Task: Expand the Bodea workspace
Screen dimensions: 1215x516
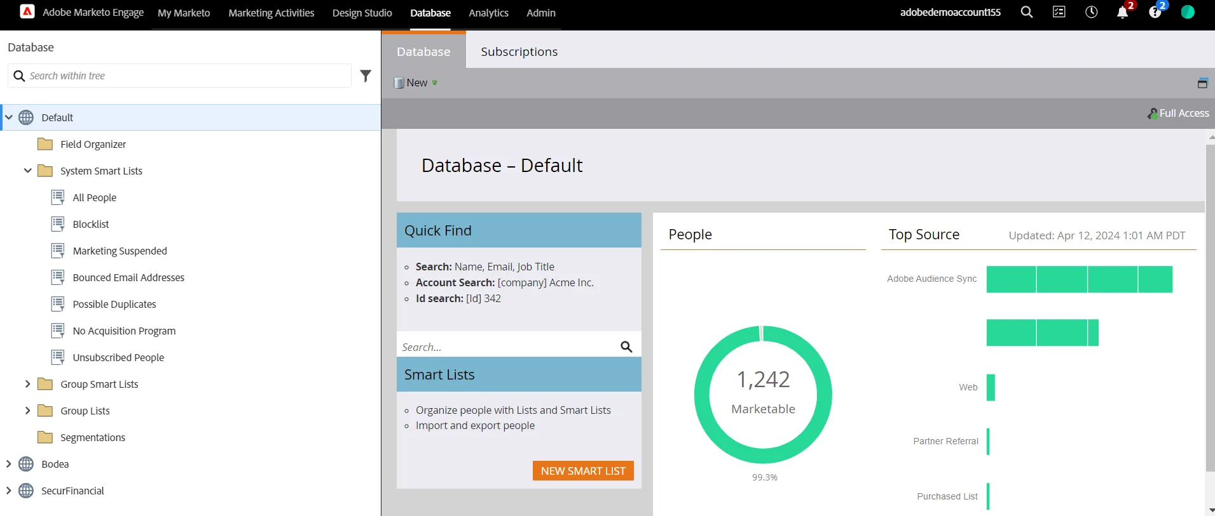Action: click(x=9, y=464)
